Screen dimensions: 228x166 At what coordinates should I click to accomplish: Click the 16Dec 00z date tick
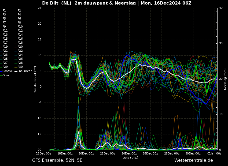click(x=44, y=154)
